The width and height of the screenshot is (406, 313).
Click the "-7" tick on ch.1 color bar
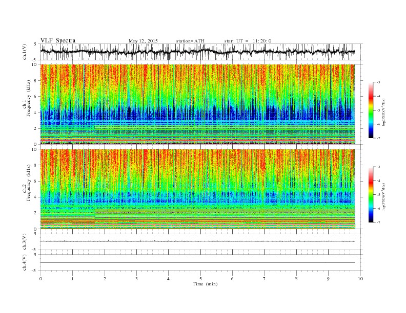[x=378, y=138]
